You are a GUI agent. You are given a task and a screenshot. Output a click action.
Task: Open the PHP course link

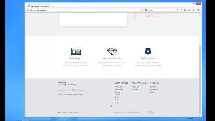[x=116, y=100]
